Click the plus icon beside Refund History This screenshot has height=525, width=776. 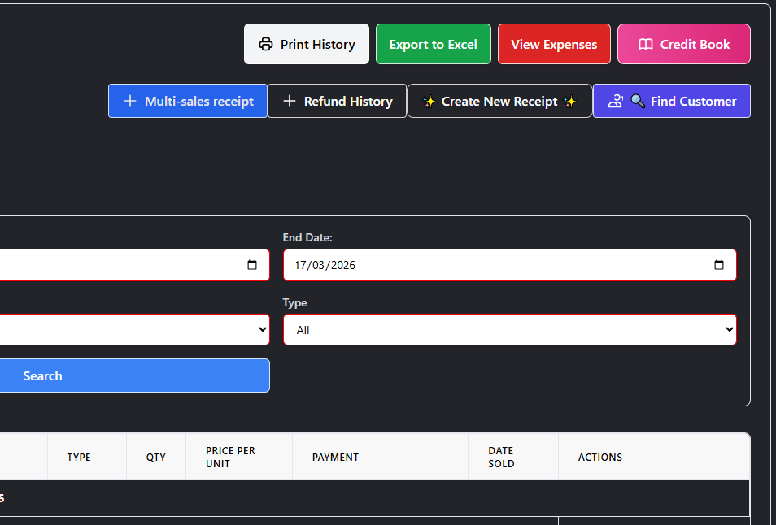289,102
